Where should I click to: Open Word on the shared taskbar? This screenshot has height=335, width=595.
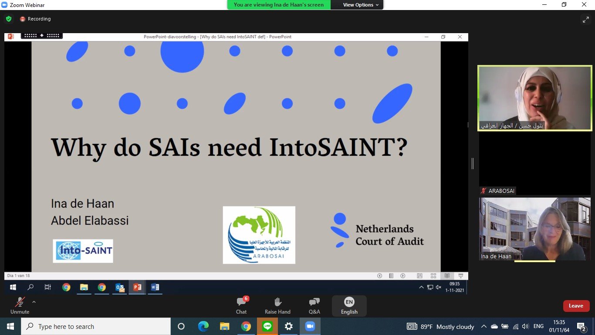pos(155,287)
